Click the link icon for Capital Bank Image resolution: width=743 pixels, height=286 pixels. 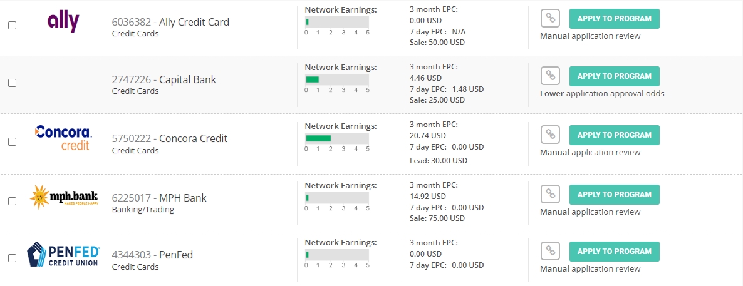tap(550, 76)
